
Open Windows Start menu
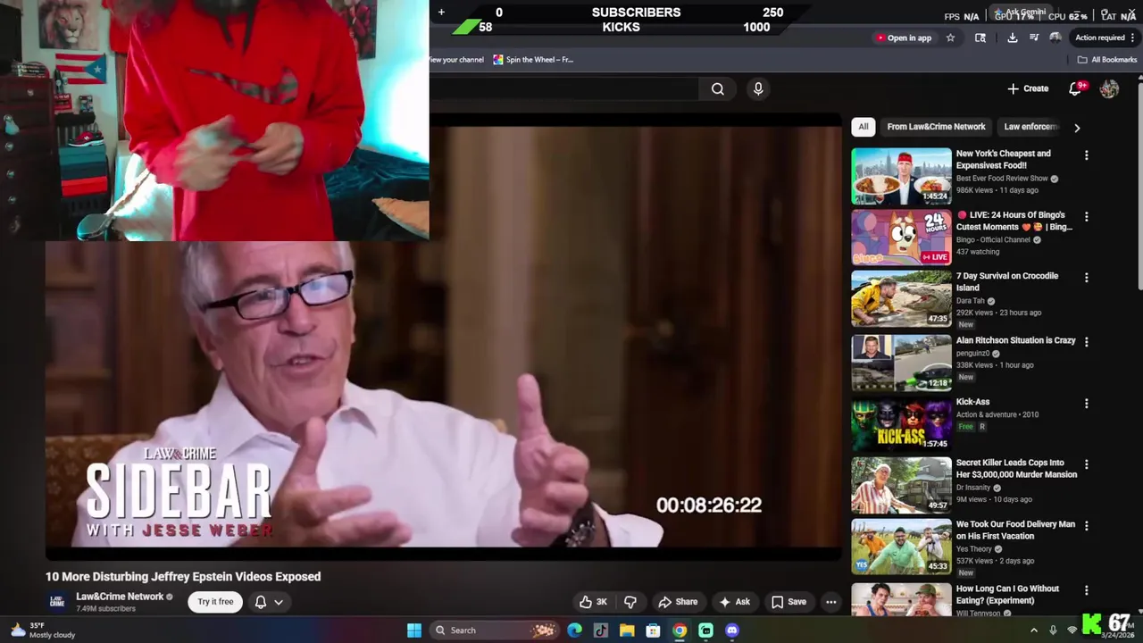[x=414, y=630]
